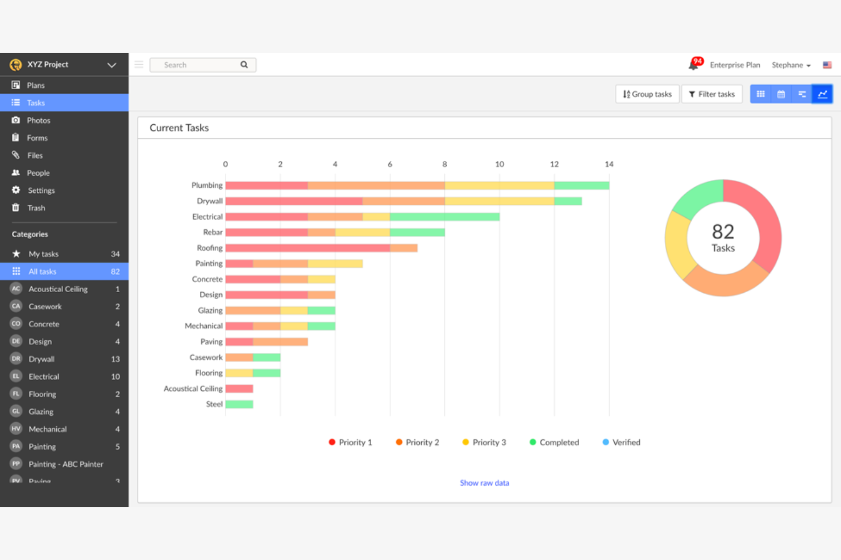This screenshot has width=841, height=560.
Task: Select the My tasks category
Action: click(x=43, y=254)
